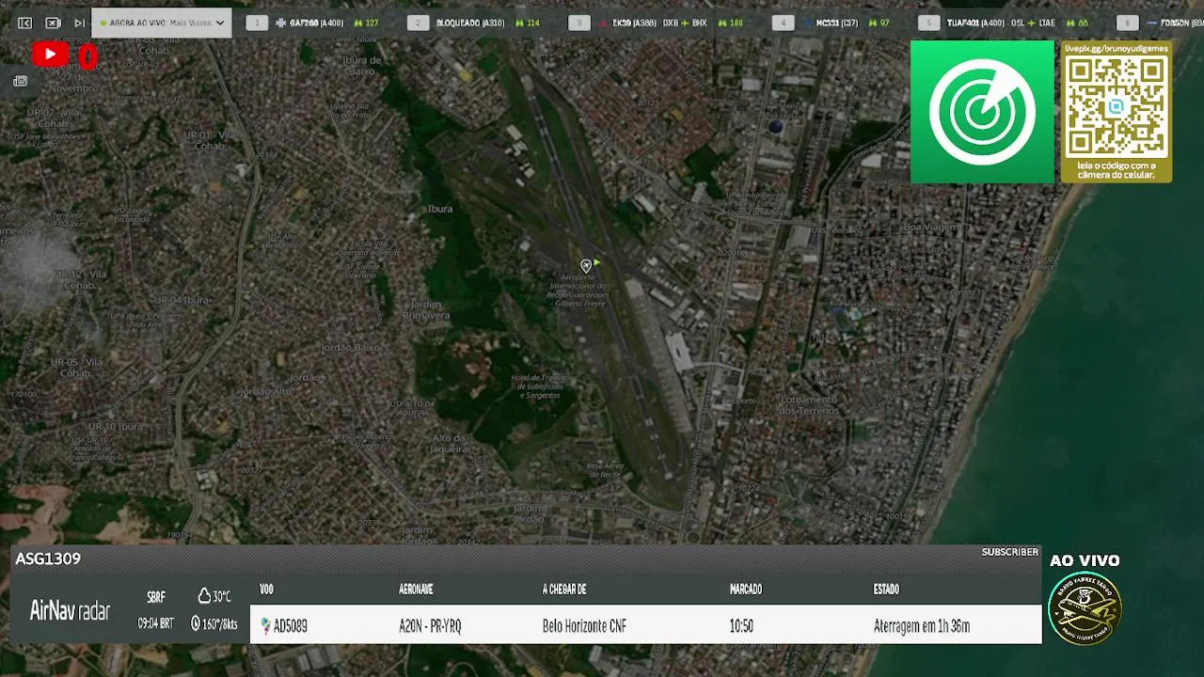Viewport: 1204px width, 677px height.
Task: Click the viewers count 114 for BLOQUEADO
Action: tap(527, 23)
